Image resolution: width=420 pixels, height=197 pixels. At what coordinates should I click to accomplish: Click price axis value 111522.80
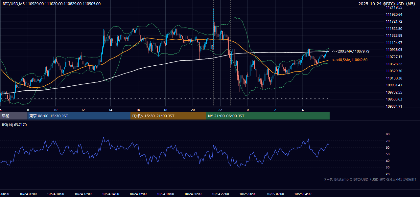(x=394, y=29)
